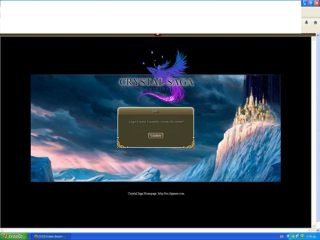Restore down the Firefox window

tap(311, 3)
